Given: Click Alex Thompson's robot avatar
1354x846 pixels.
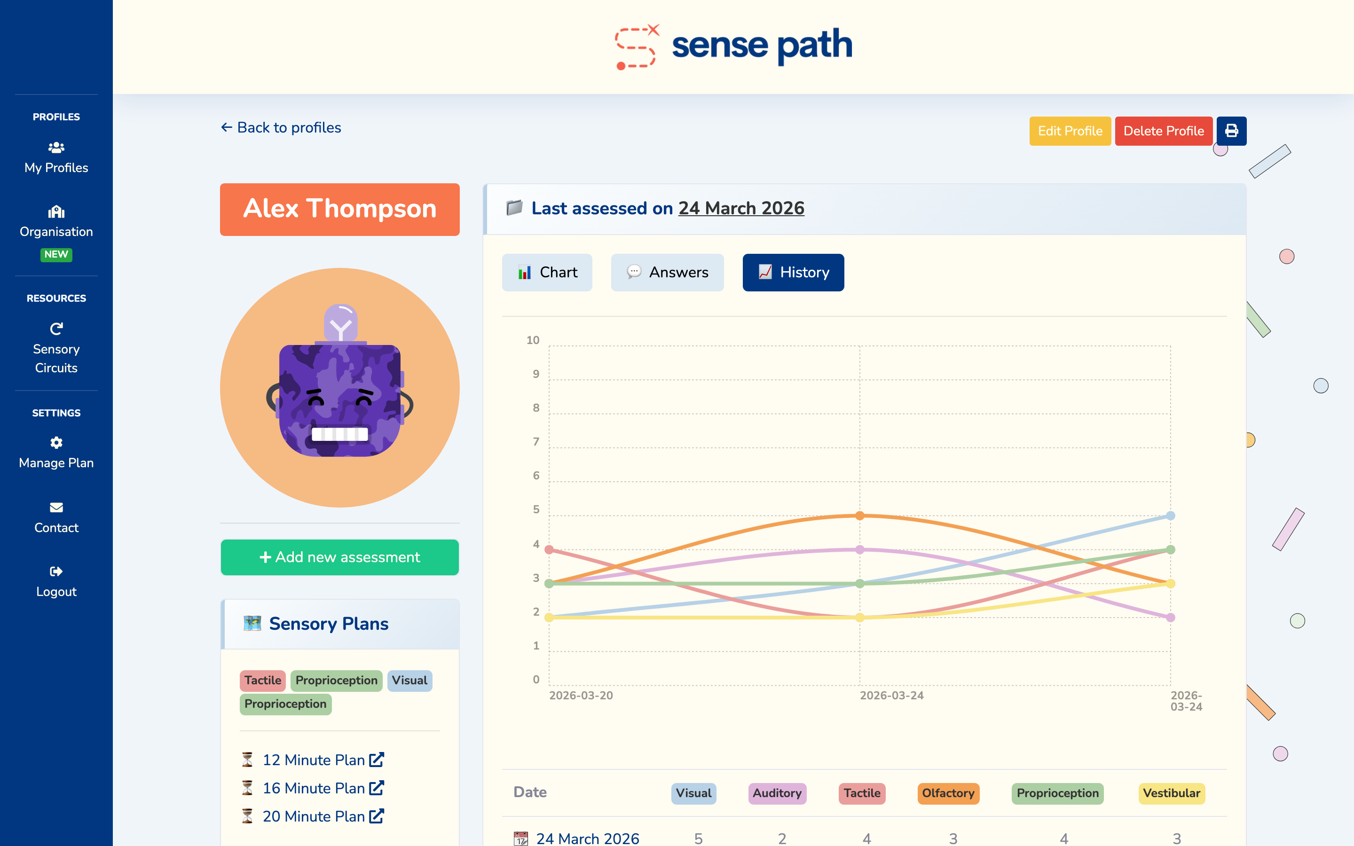Looking at the screenshot, I should [x=339, y=388].
